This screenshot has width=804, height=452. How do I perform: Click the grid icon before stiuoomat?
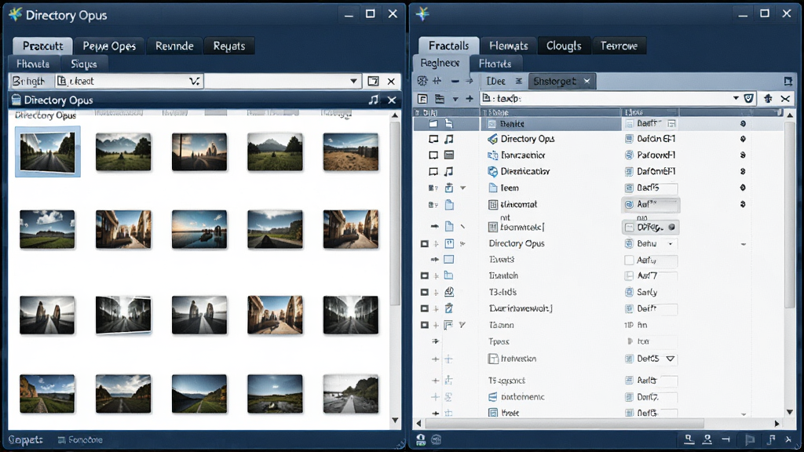[493, 205]
